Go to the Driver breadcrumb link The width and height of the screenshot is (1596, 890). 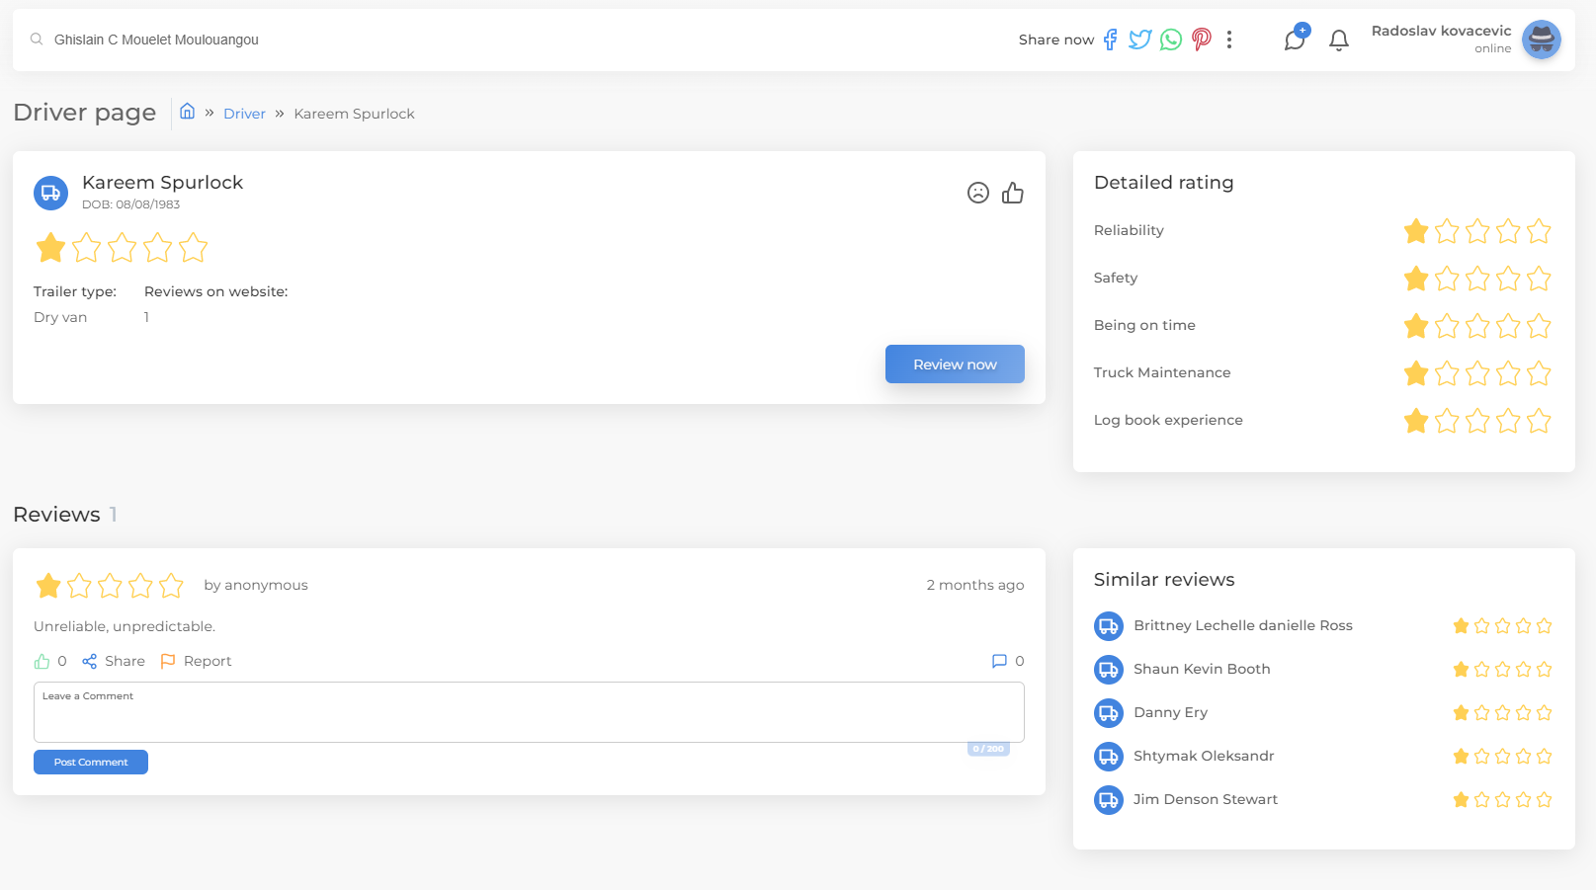244,114
